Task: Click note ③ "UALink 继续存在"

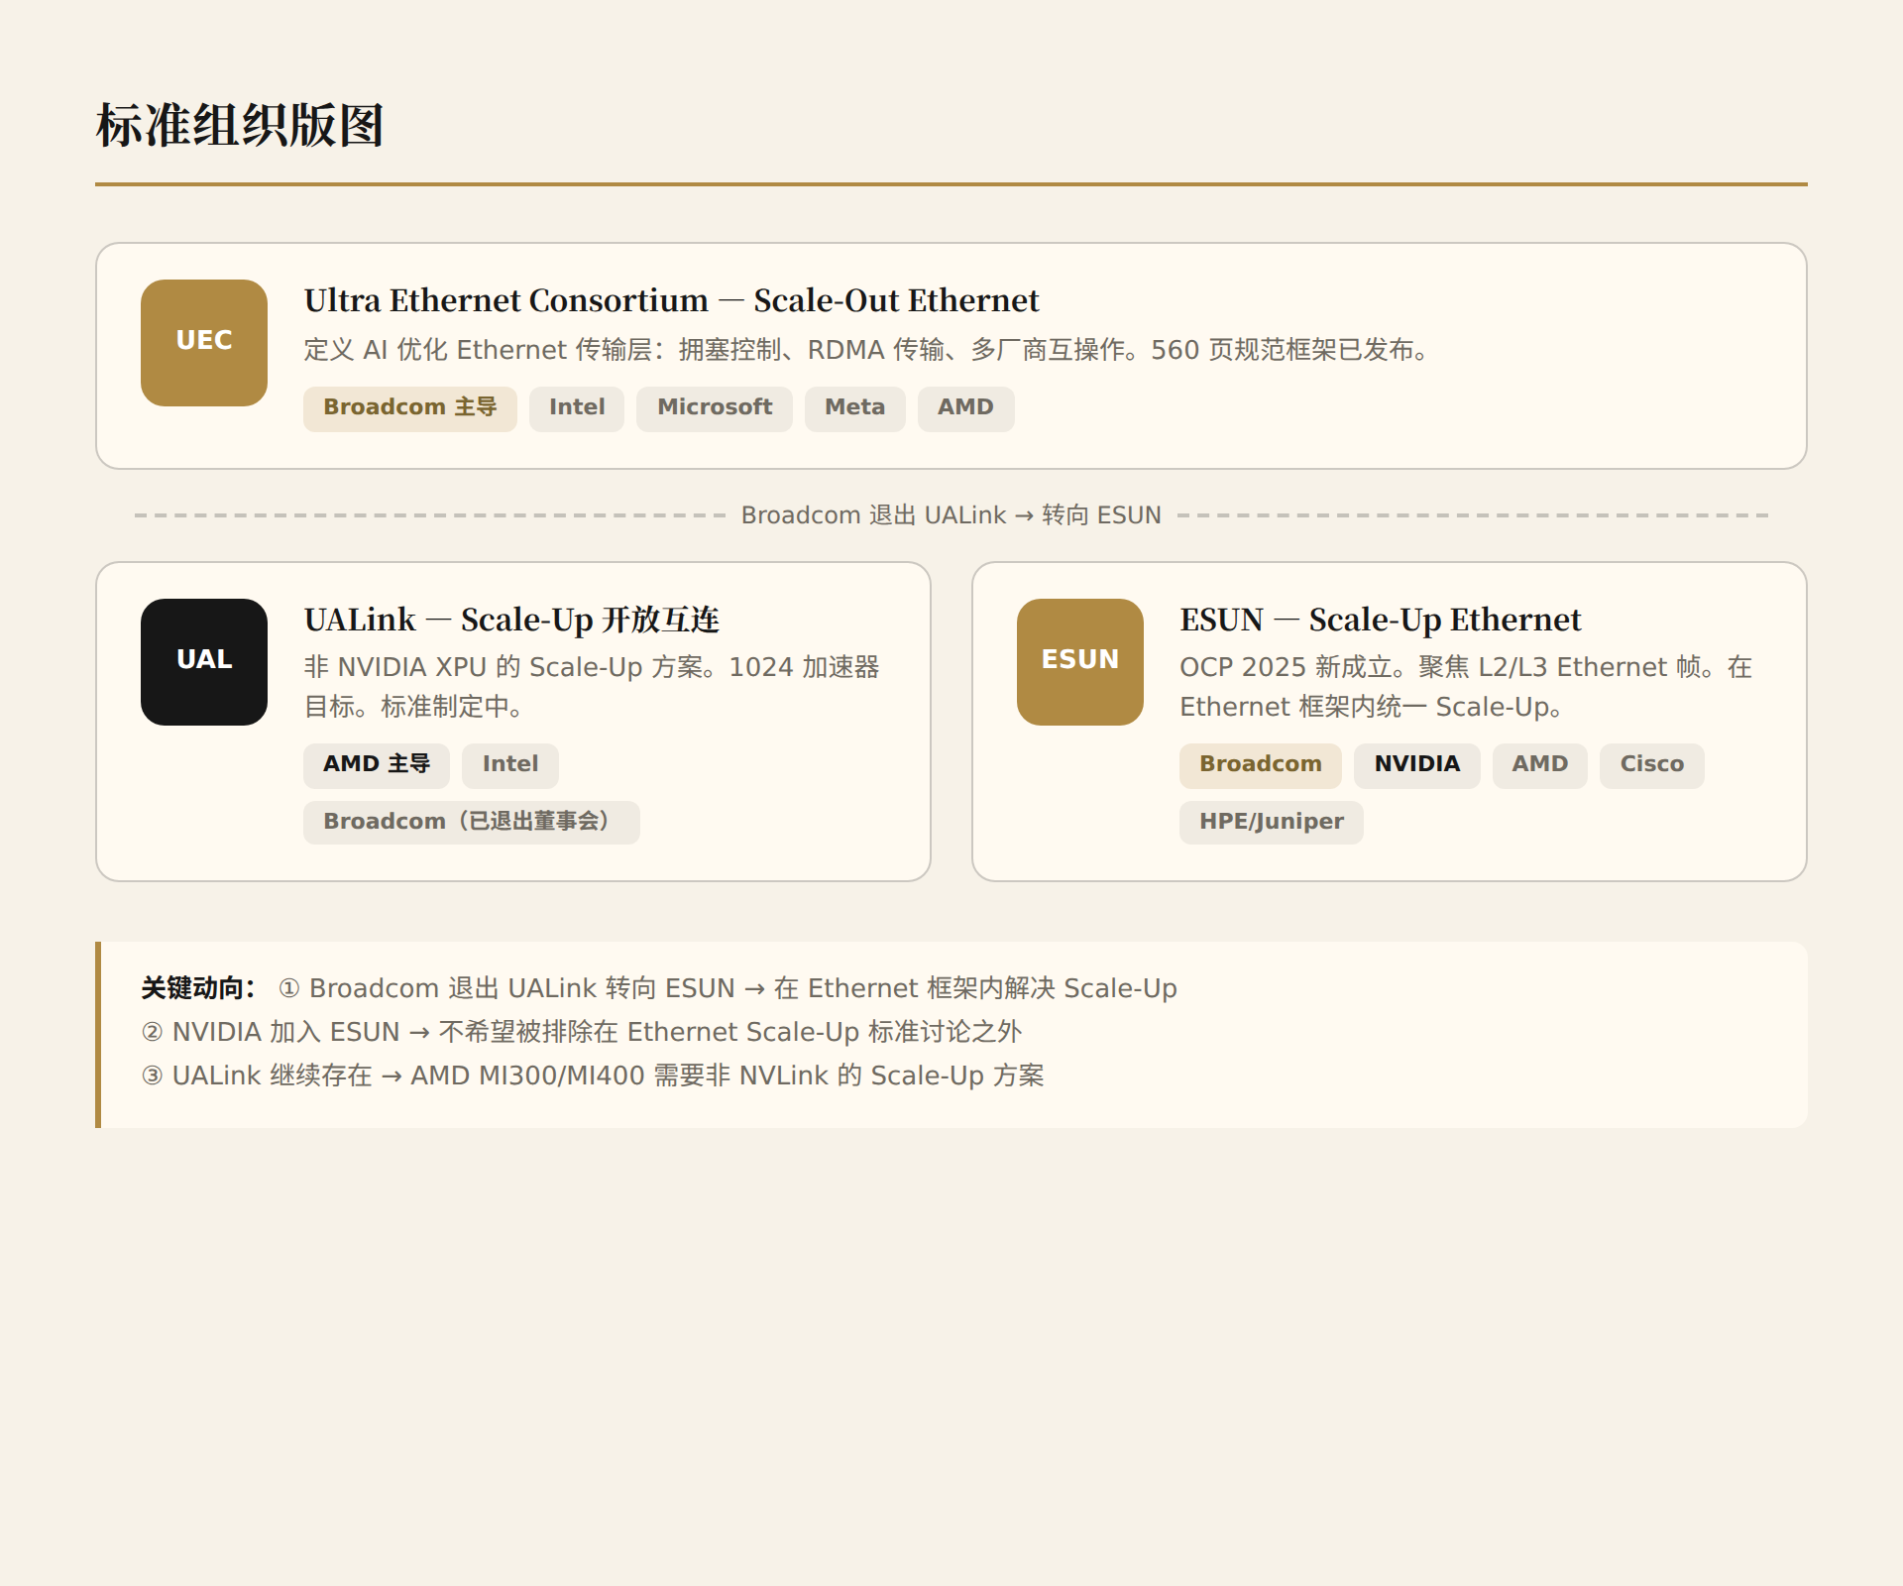Action: pyautogui.click(x=593, y=1076)
